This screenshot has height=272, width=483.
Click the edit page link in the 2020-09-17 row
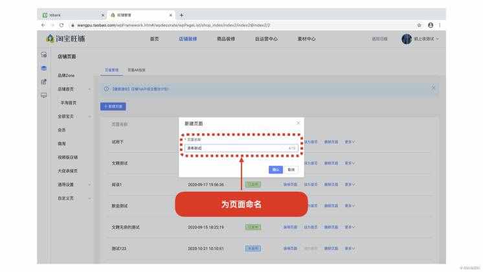tap(290, 185)
